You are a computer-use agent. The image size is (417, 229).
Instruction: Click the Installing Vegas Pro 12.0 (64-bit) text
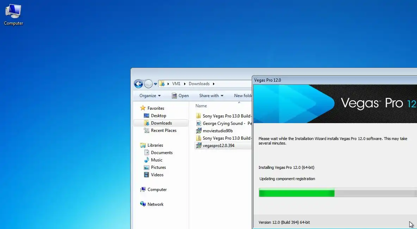pyautogui.click(x=286, y=168)
